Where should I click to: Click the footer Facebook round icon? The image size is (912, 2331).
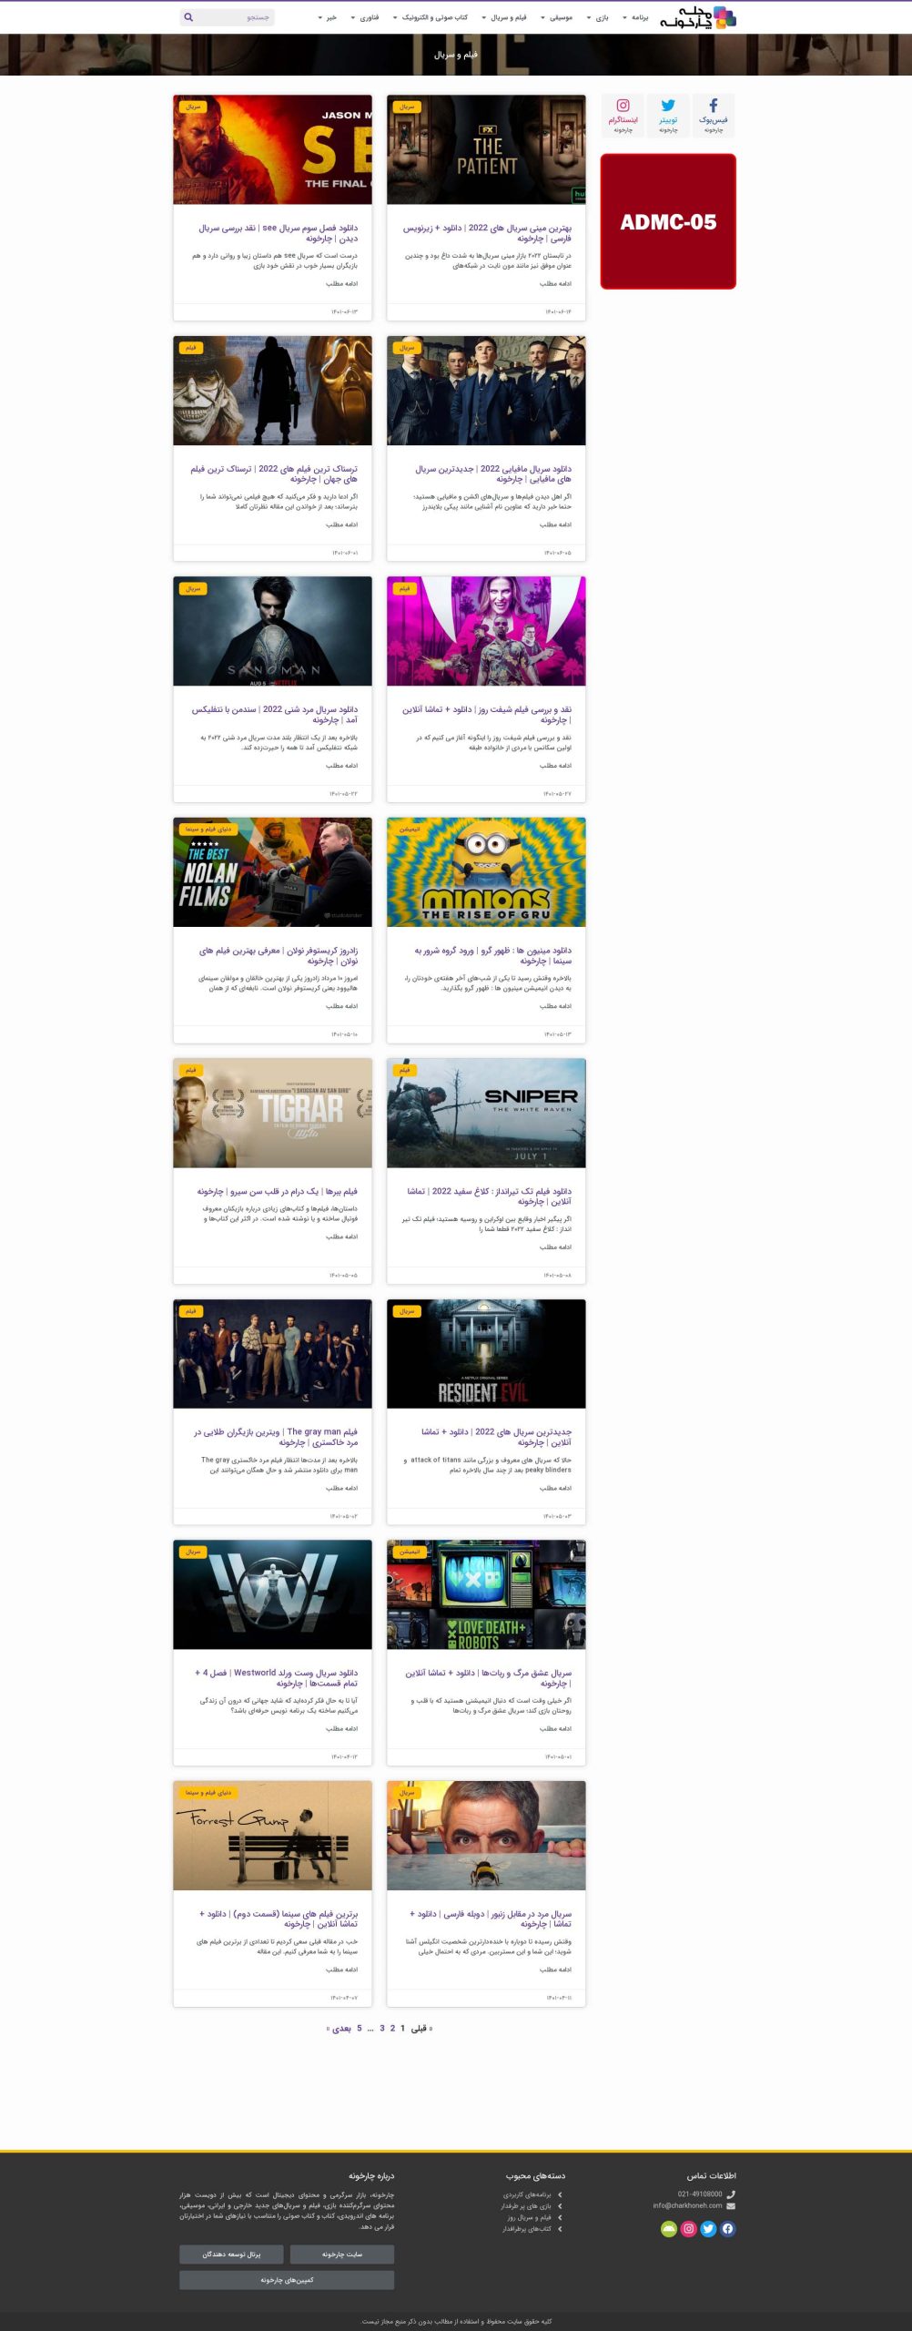coord(727,2229)
